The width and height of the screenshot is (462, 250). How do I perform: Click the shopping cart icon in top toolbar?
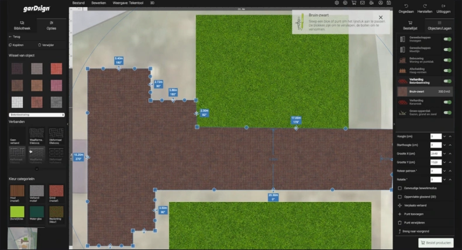[354, 3]
